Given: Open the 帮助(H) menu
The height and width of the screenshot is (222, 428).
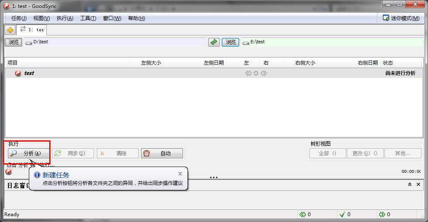Looking at the screenshot, I should tap(137, 18).
